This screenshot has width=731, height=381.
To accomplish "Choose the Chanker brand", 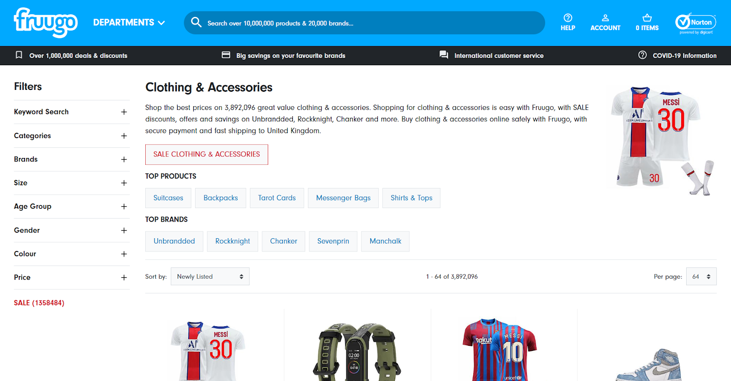I will click(283, 241).
